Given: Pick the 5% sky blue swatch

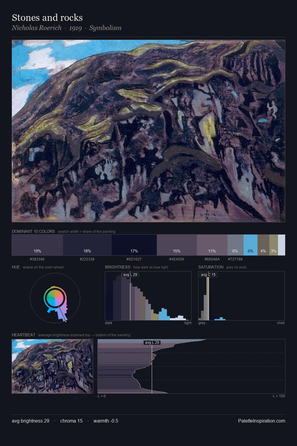Looking at the screenshot, I should [251, 245].
